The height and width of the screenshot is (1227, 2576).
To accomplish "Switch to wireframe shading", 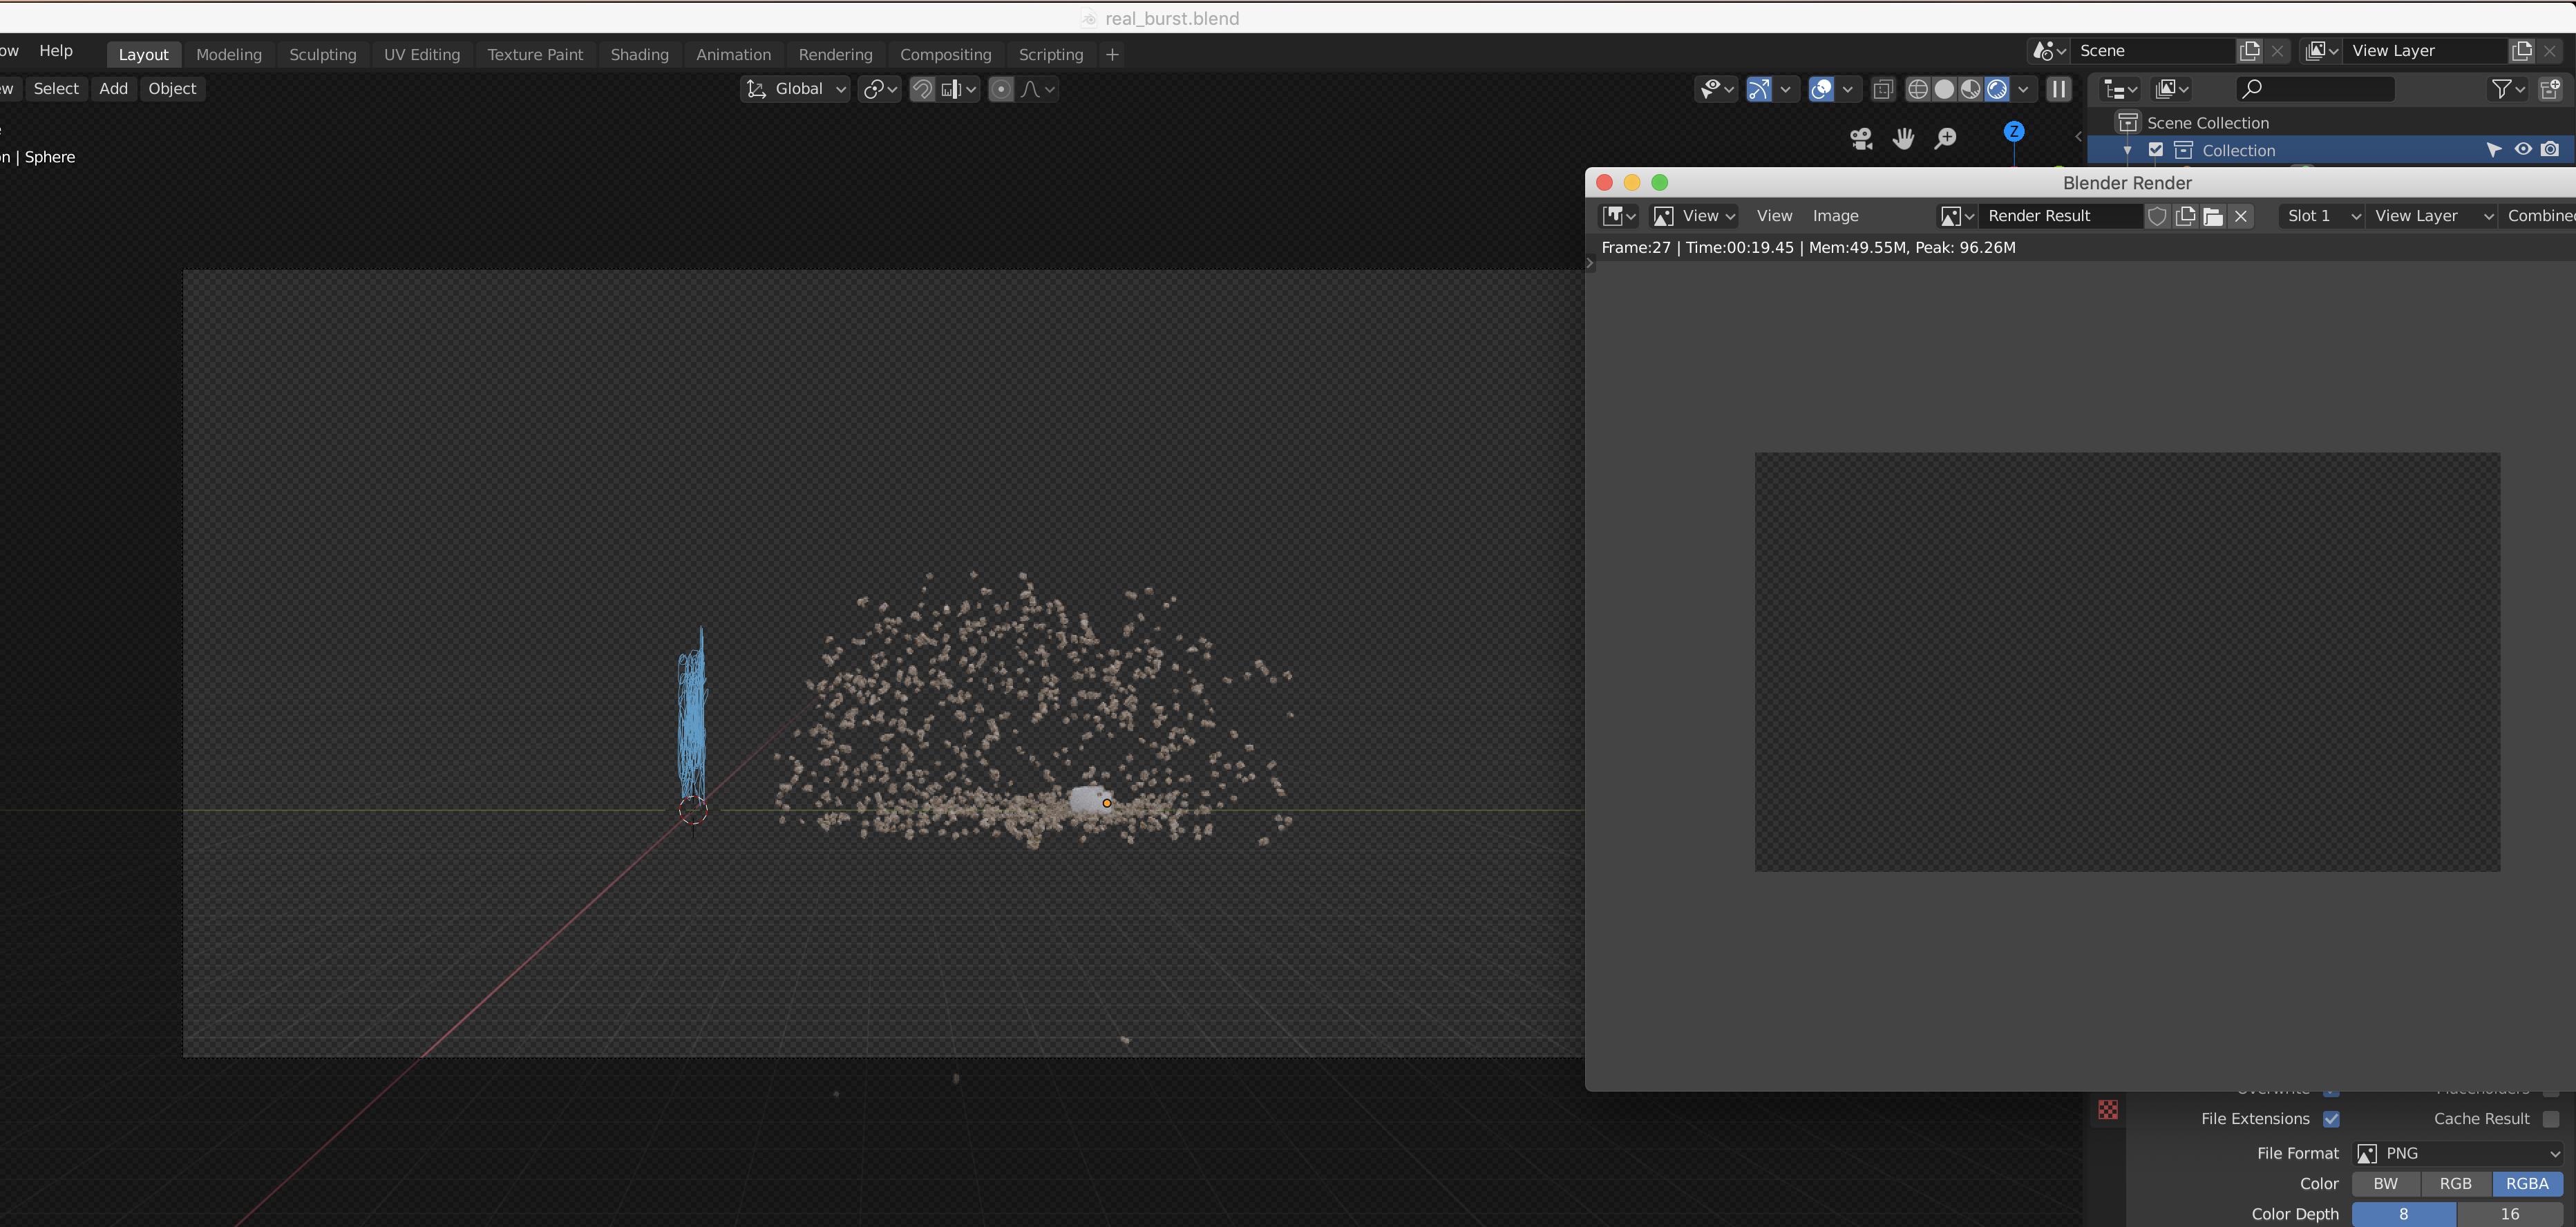I will tap(1917, 89).
